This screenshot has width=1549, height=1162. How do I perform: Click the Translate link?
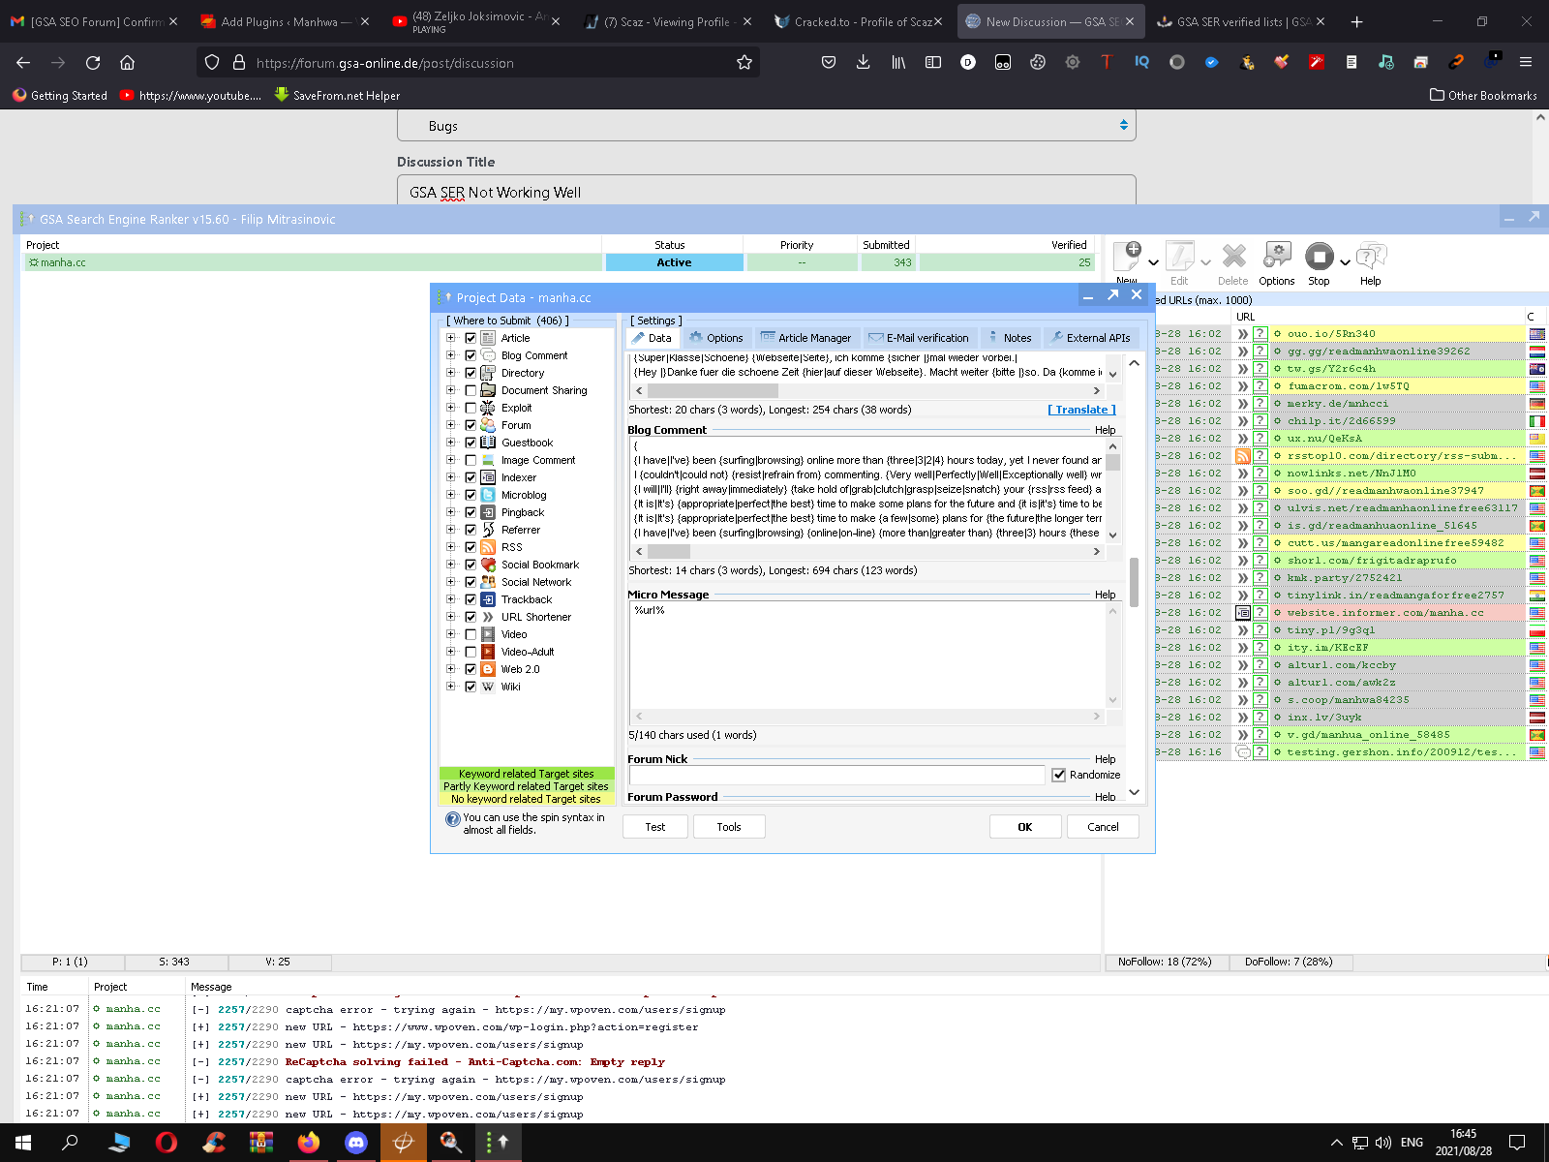(x=1082, y=410)
